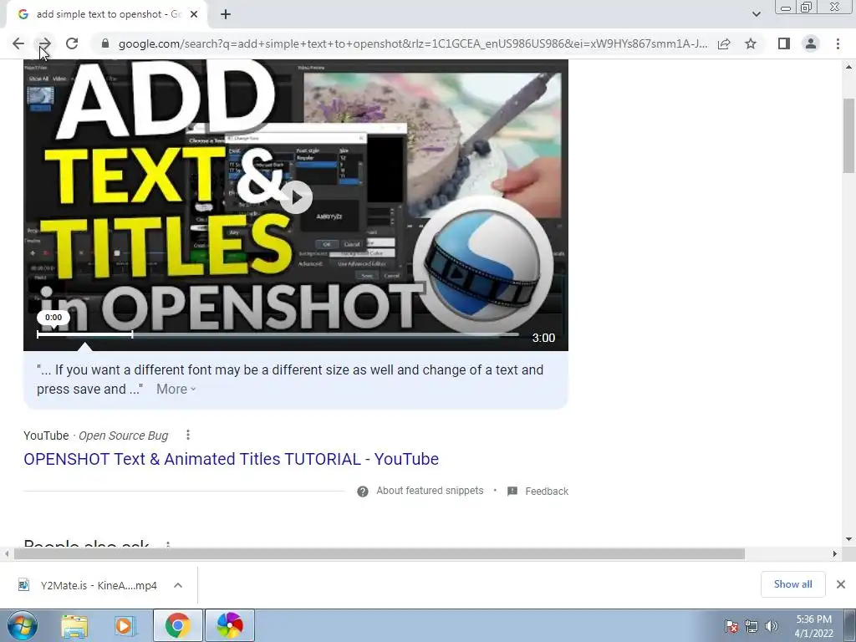This screenshot has height=642, width=856.
Task: Open the browser side panel
Action: coord(784,43)
